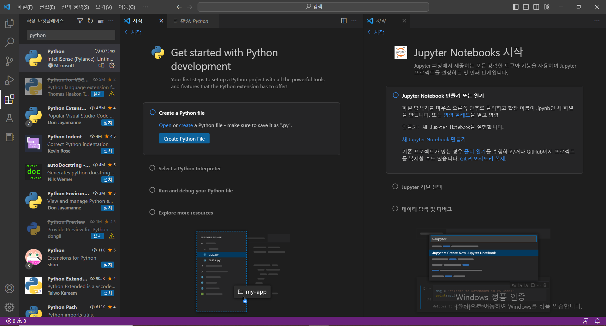606x326 pixels.
Task: Open the 이동(G) menu
Action: (x=127, y=7)
